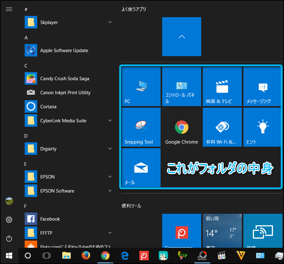
Task: Expand the hamburger menu of Start
Action: tap(9, 9)
